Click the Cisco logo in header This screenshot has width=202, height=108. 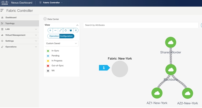click(5, 3)
